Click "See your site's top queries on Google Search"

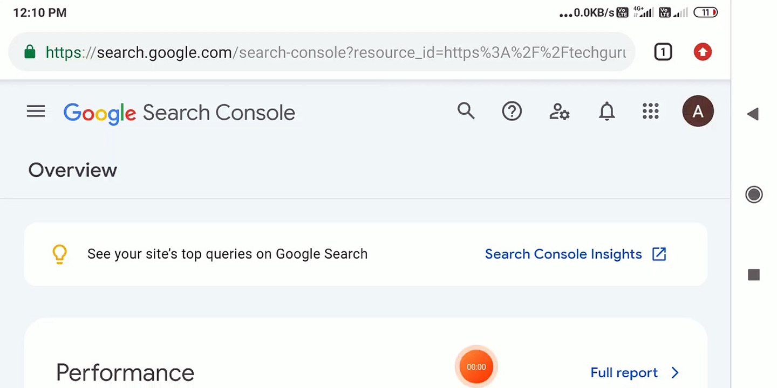[227, 254]
